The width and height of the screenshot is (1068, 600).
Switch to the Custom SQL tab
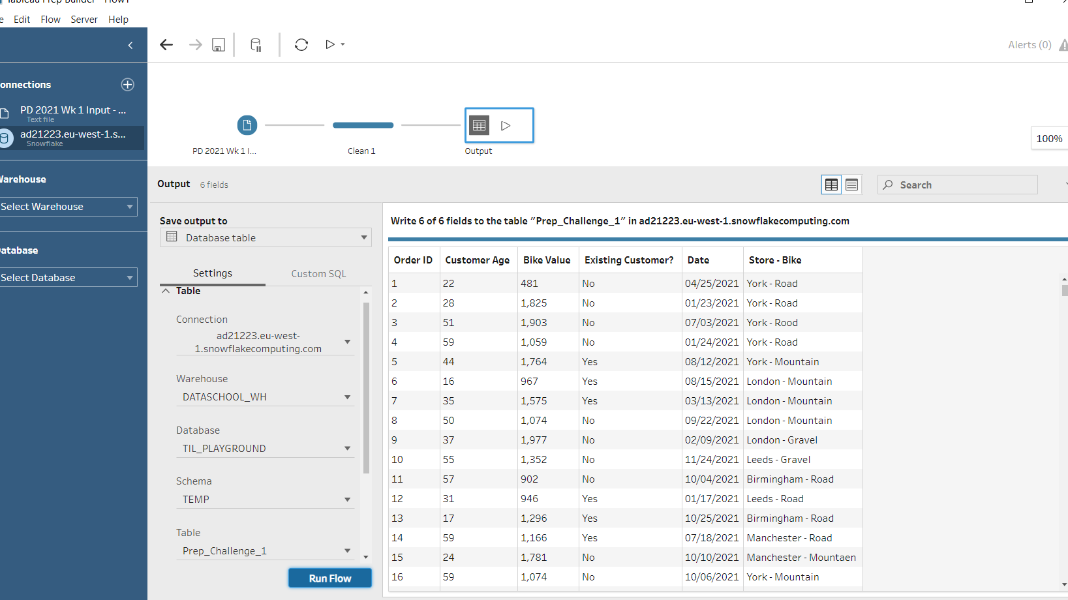318,274
